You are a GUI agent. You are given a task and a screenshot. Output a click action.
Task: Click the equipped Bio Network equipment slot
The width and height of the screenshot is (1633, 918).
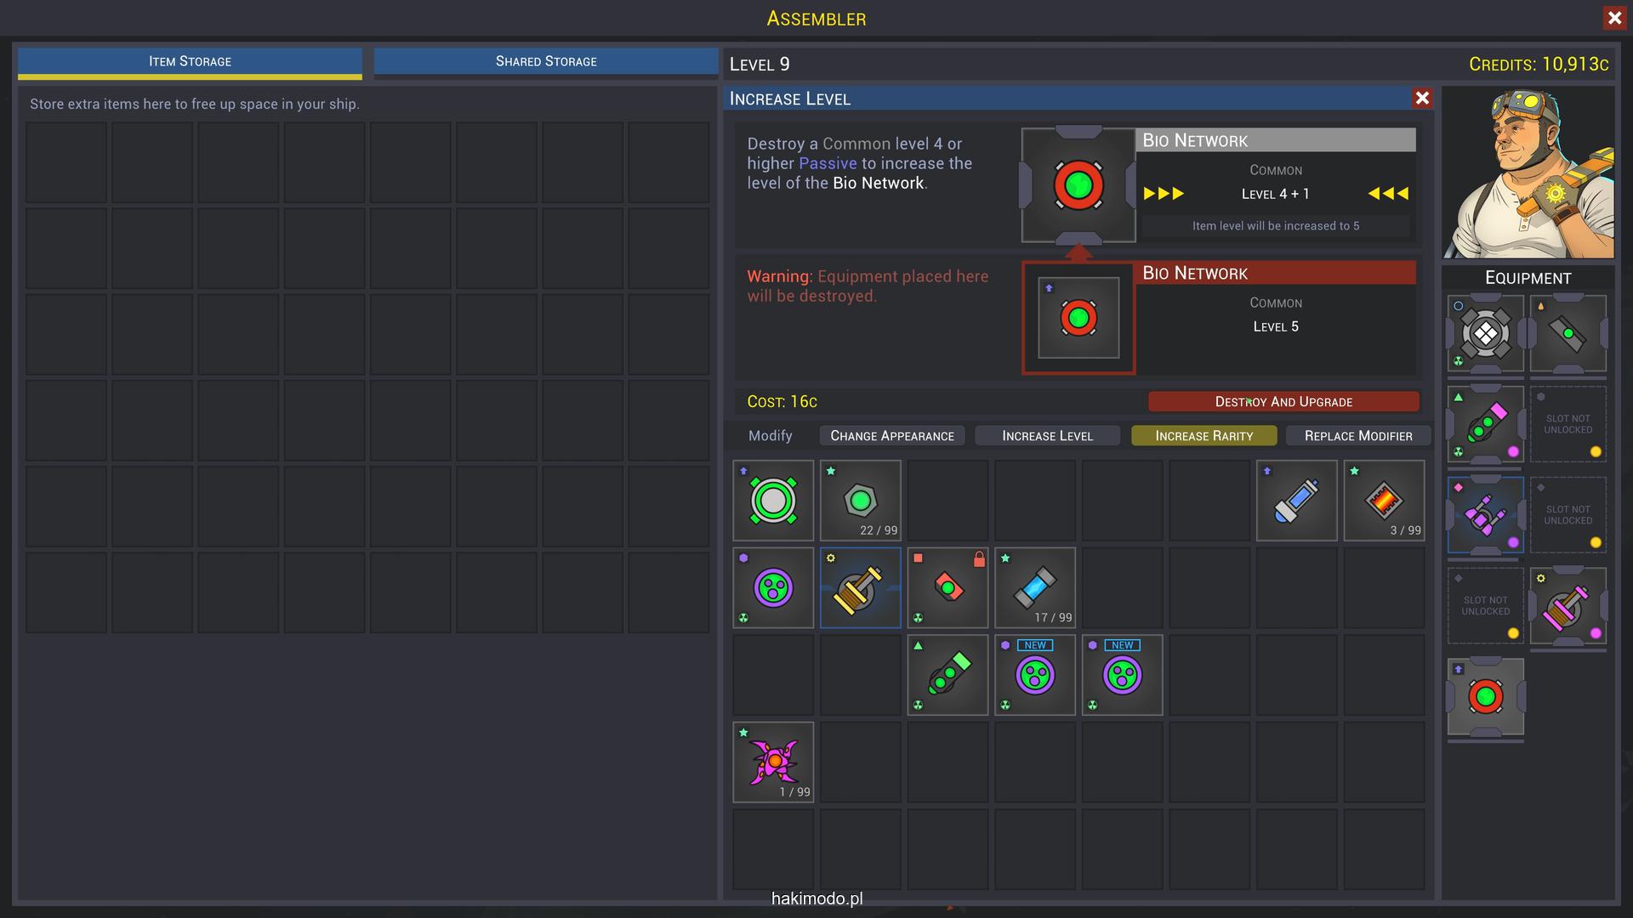pyautogui.click(x=1485, y=697)
